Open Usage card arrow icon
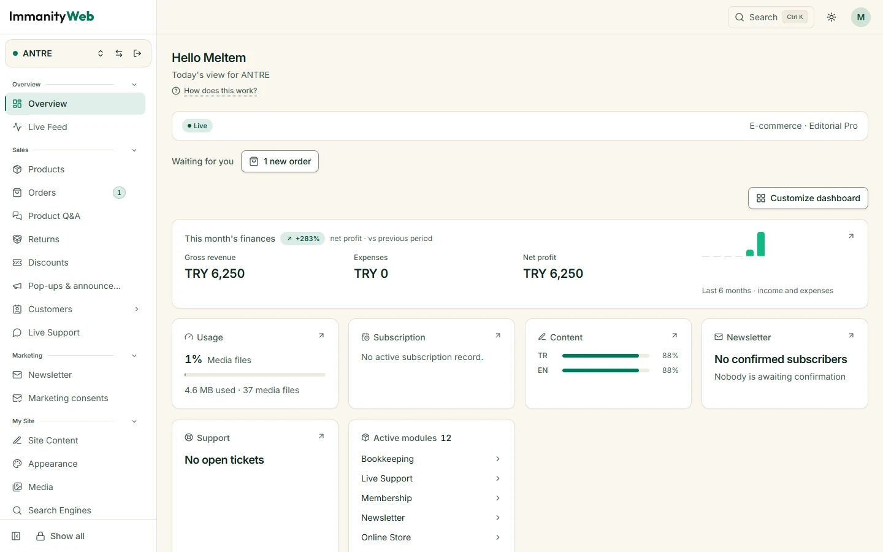 coord(321,335)
